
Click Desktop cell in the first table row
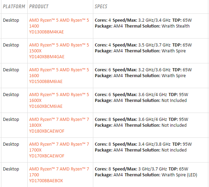click(11, 20)
